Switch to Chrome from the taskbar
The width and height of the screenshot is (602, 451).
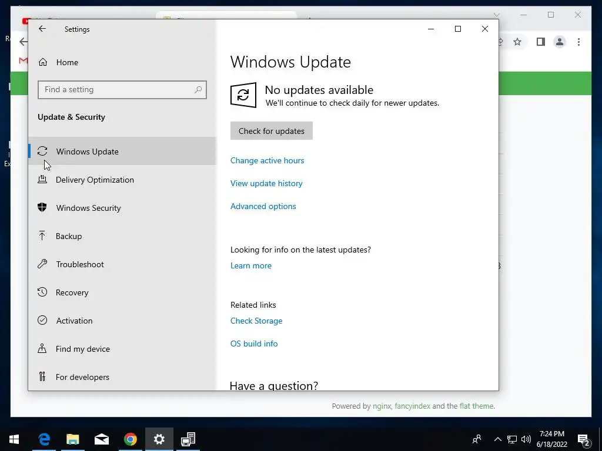[131, 439]
